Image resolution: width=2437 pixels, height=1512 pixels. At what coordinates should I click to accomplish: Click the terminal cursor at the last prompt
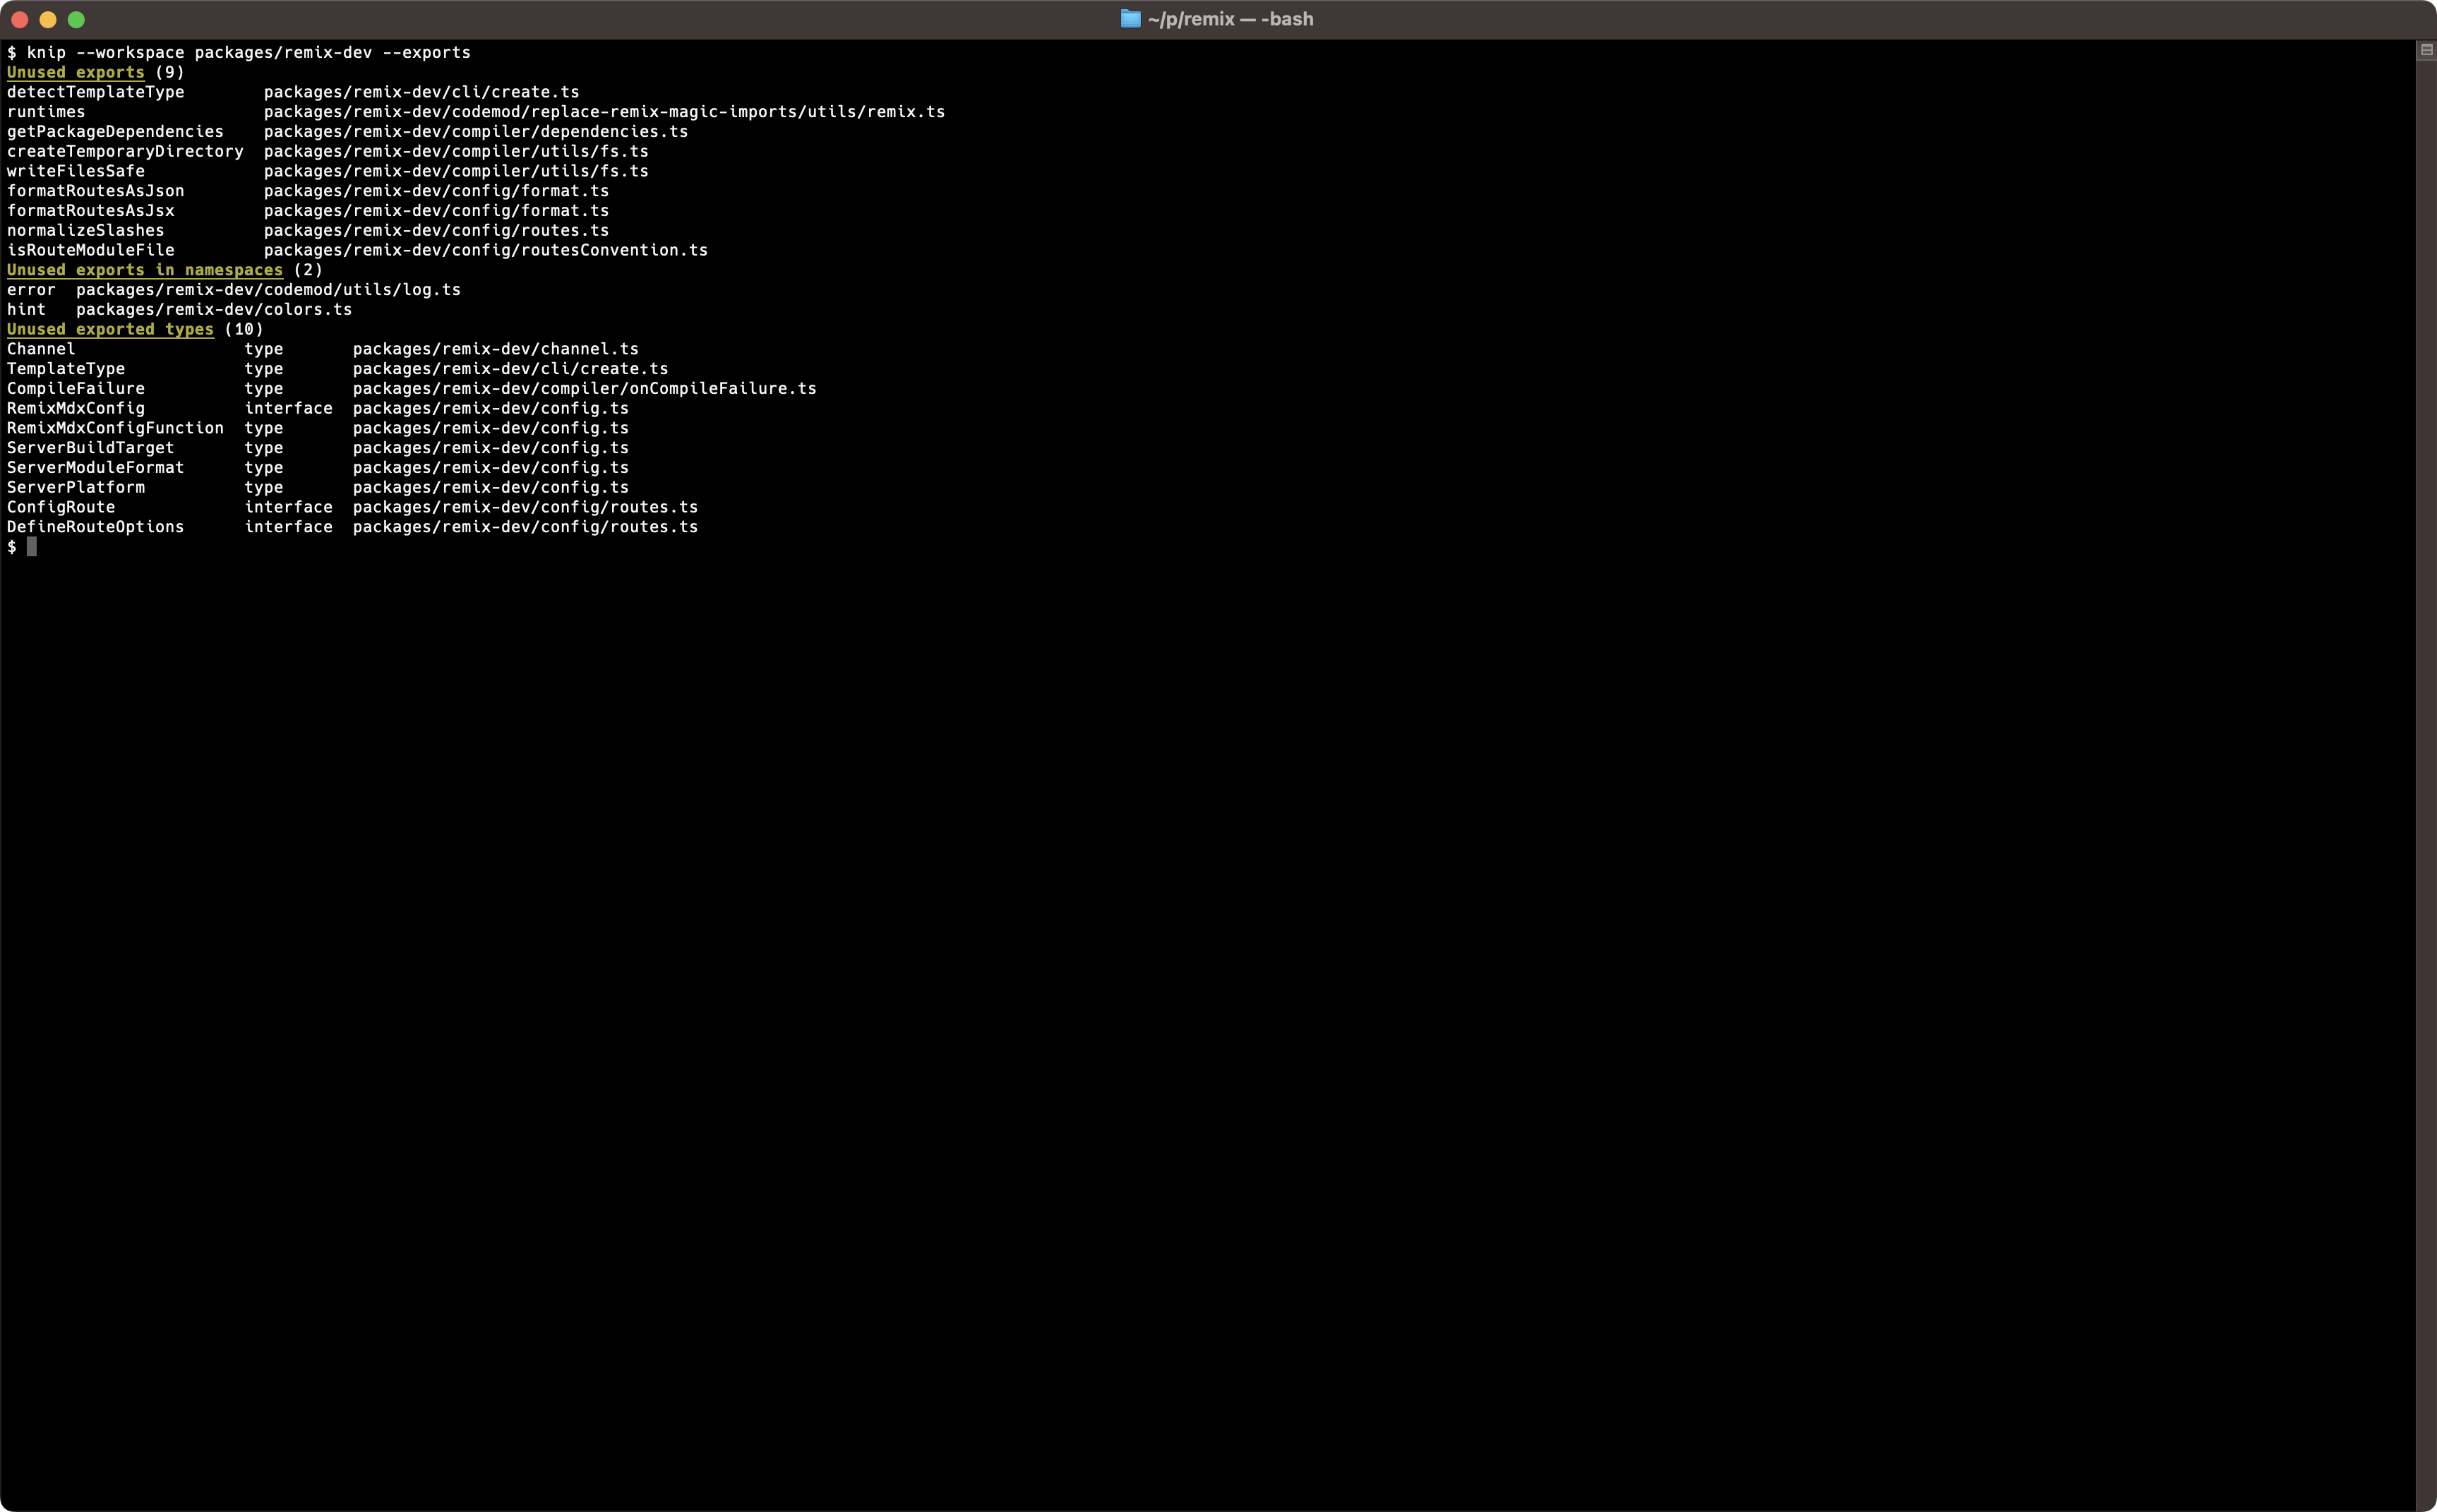click(x=32, y=547)
